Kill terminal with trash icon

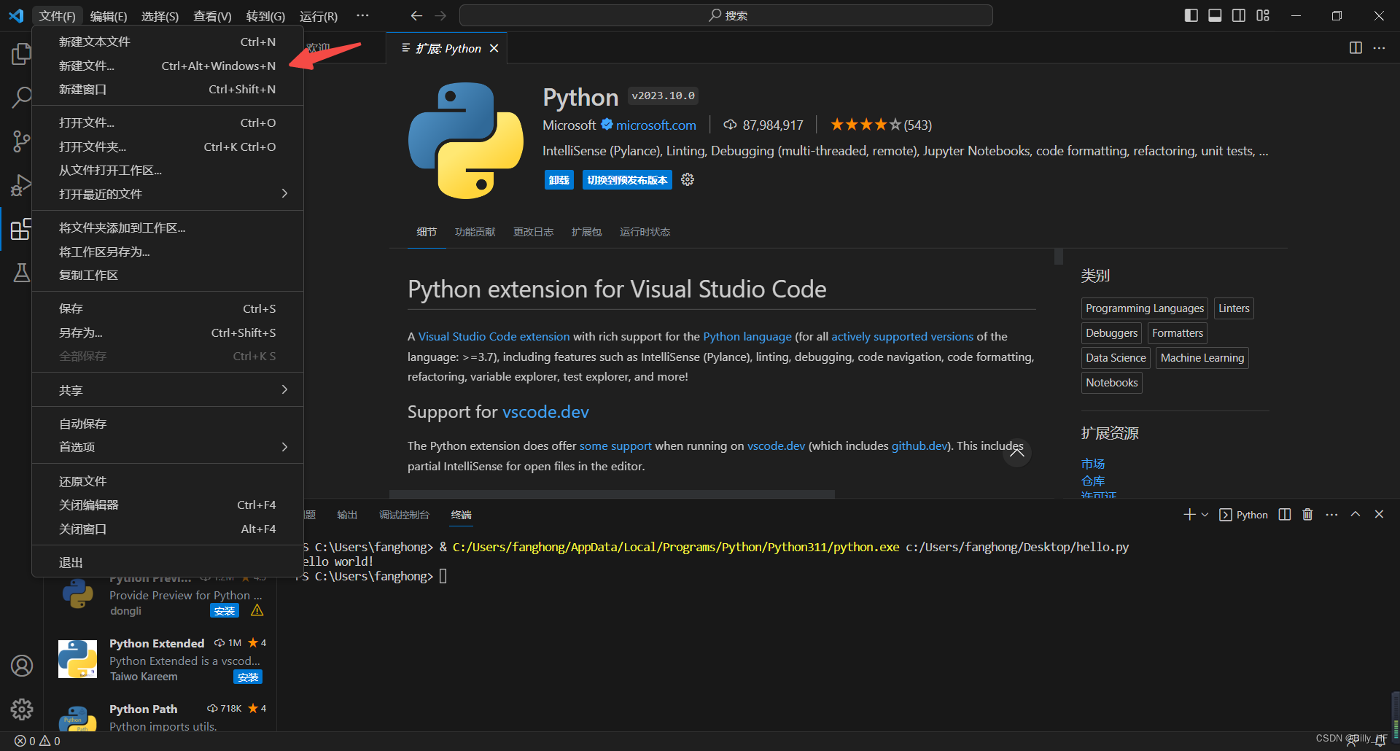click(x=1307, y=515)
